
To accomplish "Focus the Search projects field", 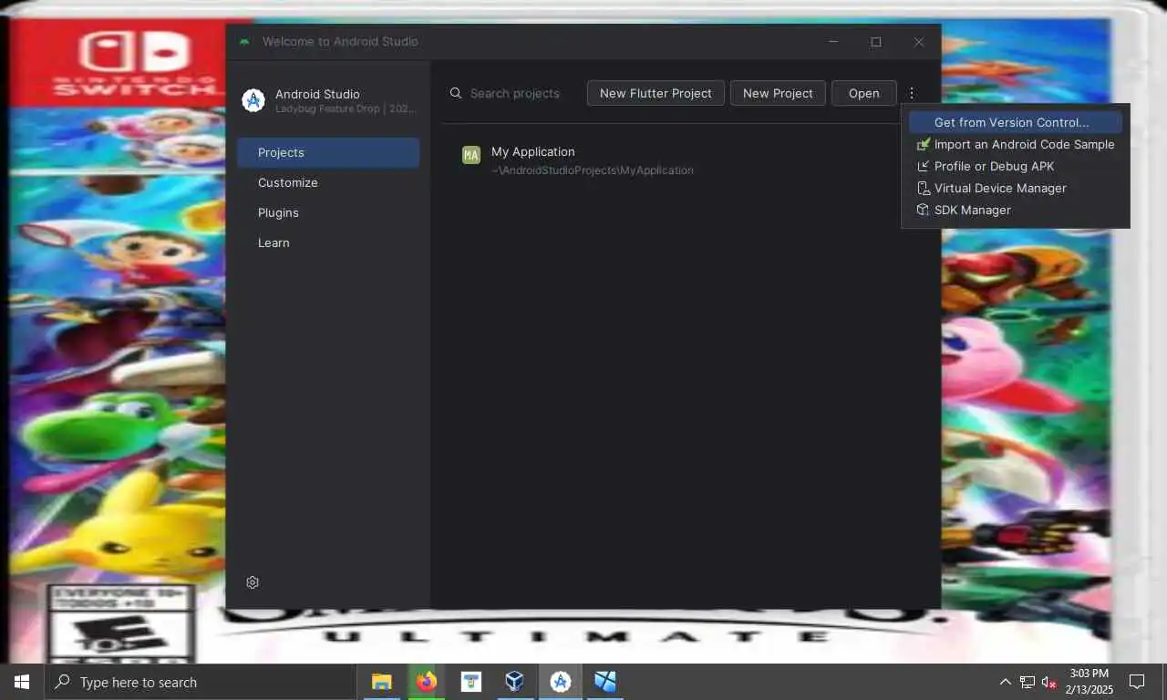I will pos(513,93).
